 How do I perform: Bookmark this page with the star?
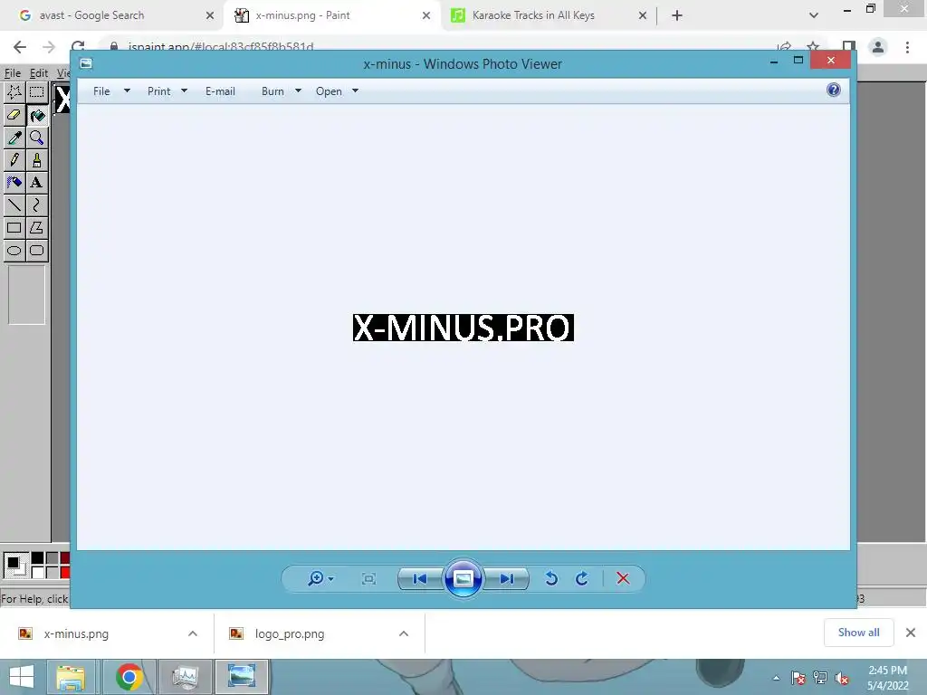click(x=813, y=47)
